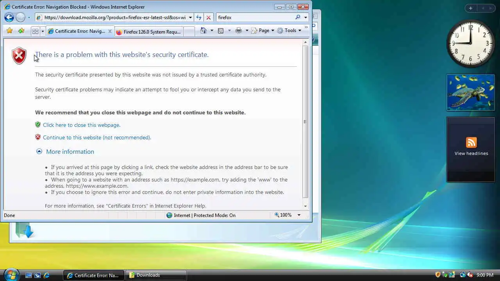
Task: Click the Print toolbar icon
Action: pyautogui.click(x=239, y=30)
